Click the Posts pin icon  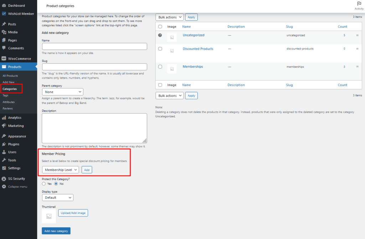point(4,24)
